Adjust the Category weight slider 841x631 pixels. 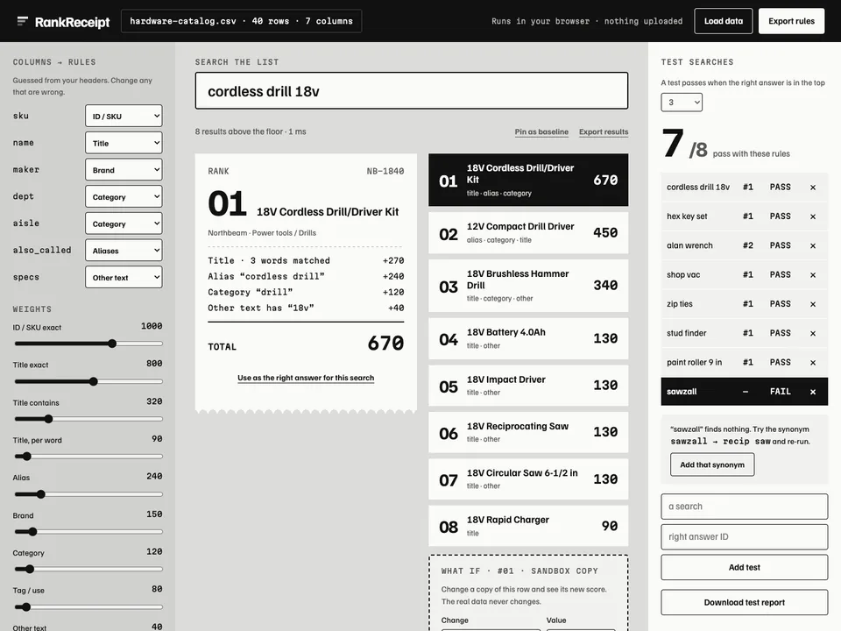pos(88,570)
